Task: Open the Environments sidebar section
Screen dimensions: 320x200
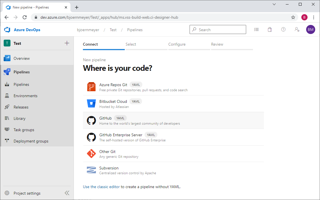Action: pyautogui.click(x=25, y=95)
